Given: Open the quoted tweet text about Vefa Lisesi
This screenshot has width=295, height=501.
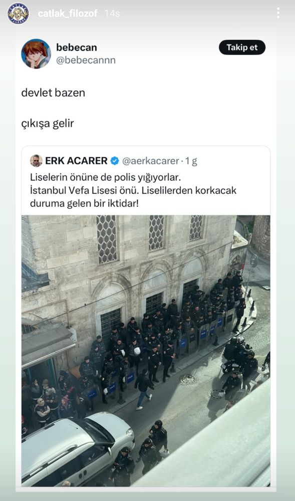Looking at the screenshot, I should click(x=133, y=190).
